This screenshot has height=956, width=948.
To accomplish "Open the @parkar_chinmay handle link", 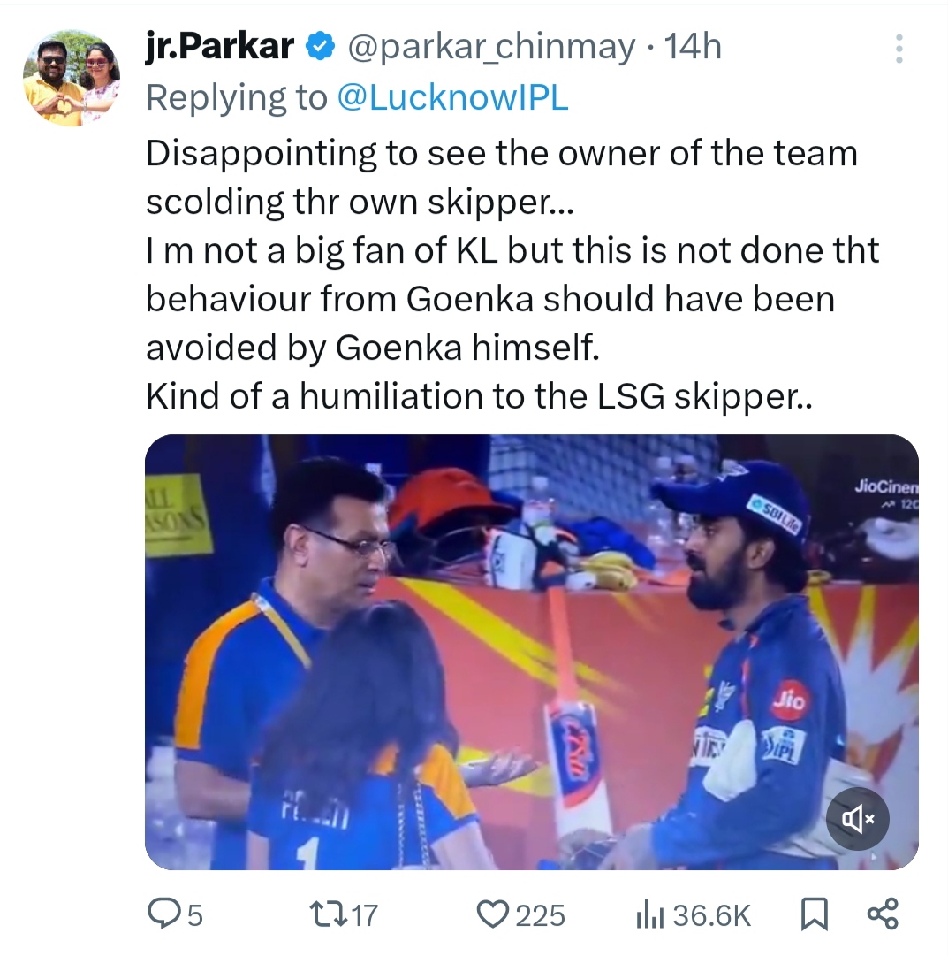I will coord(493,48).
